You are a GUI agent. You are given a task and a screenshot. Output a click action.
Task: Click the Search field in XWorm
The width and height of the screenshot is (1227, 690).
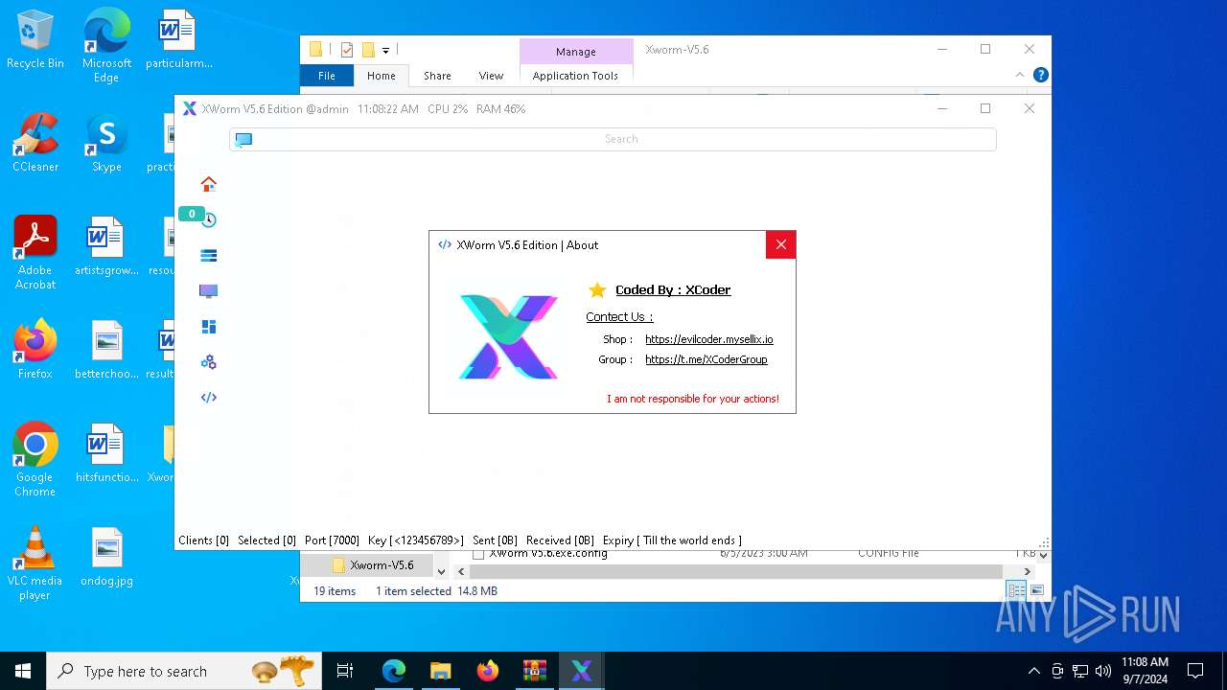pos(613,139)
